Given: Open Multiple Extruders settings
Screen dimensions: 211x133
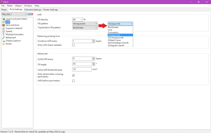Looking at the screenshot, I should coord(15,34).
